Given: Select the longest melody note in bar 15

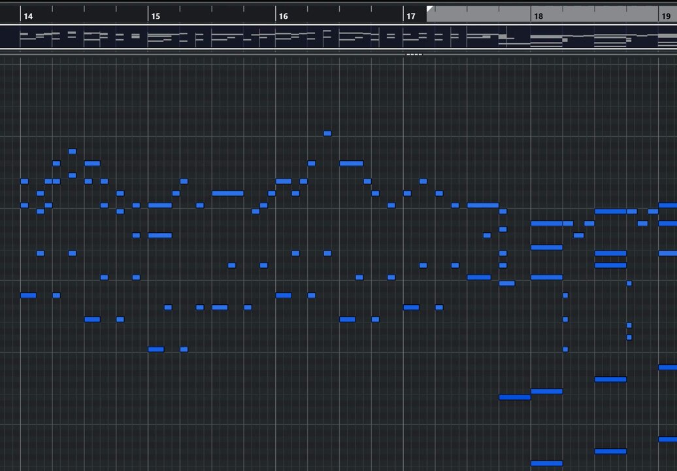Looking at the screenshot, I should point(227,194).
